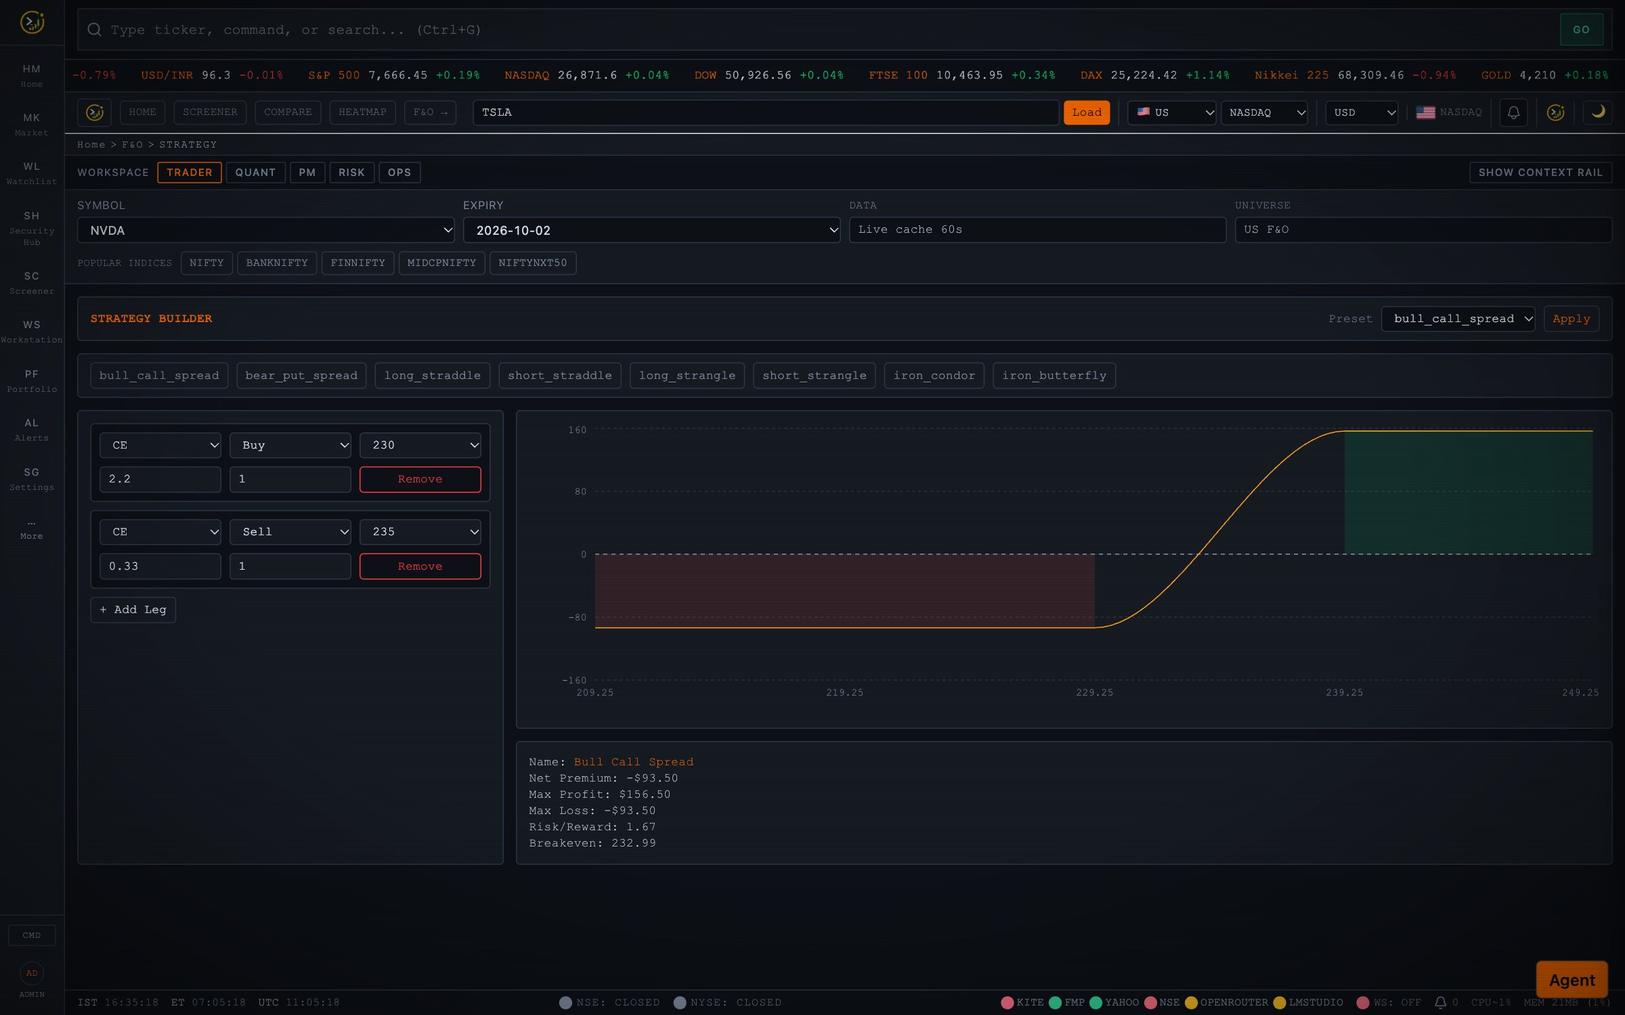Click the 0.33 premium input field
Screen dimensions: 1625x1015
click(x=160, y=566)
